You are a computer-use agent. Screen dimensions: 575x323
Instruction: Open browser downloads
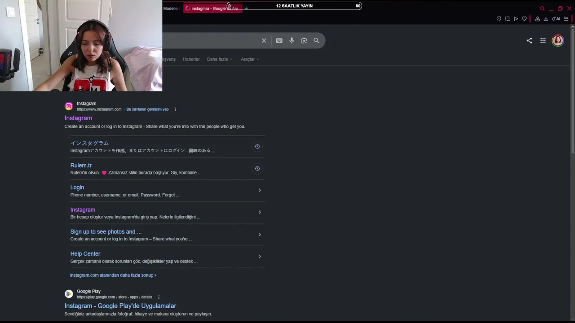[546, 19]
